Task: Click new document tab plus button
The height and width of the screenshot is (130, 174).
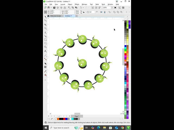Action: (77, 16)
